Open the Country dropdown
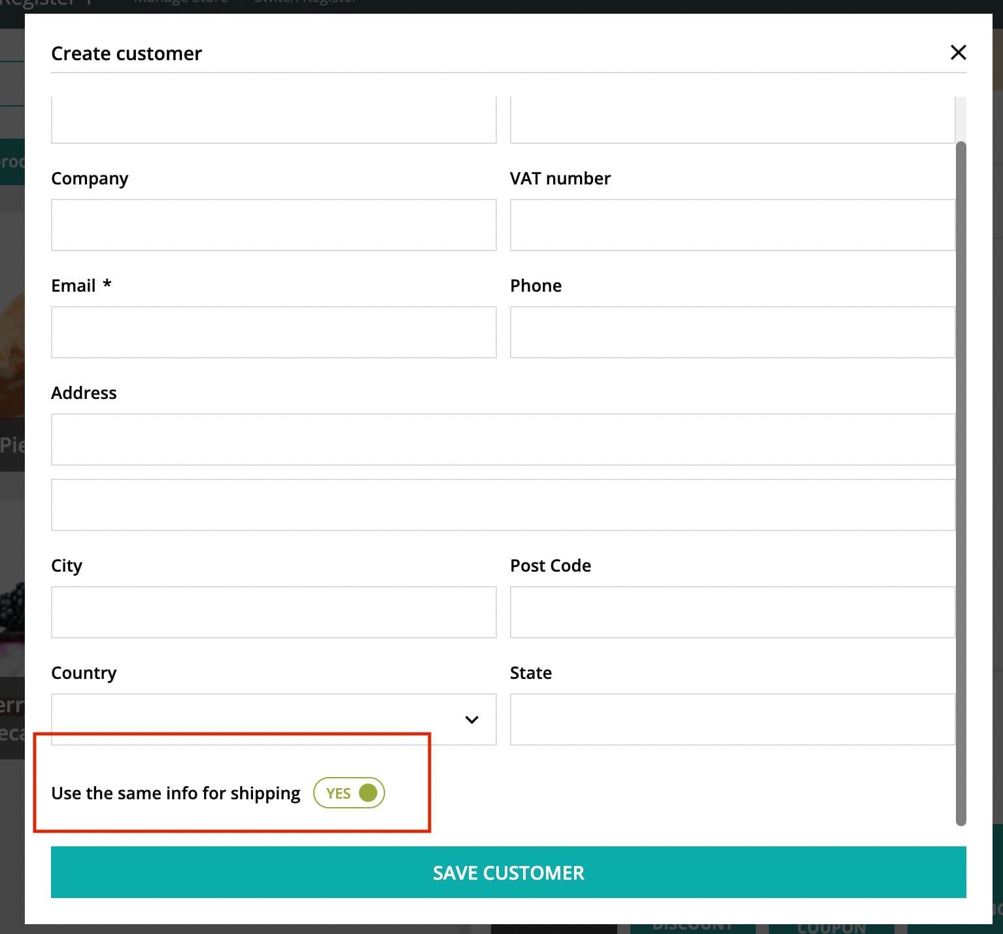Image resolution: width=1003 pixels, height=934 pixels. (x=273, y=719)
